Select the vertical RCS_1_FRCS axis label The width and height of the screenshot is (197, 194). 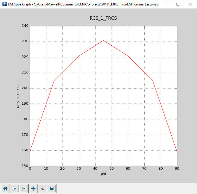18,96
